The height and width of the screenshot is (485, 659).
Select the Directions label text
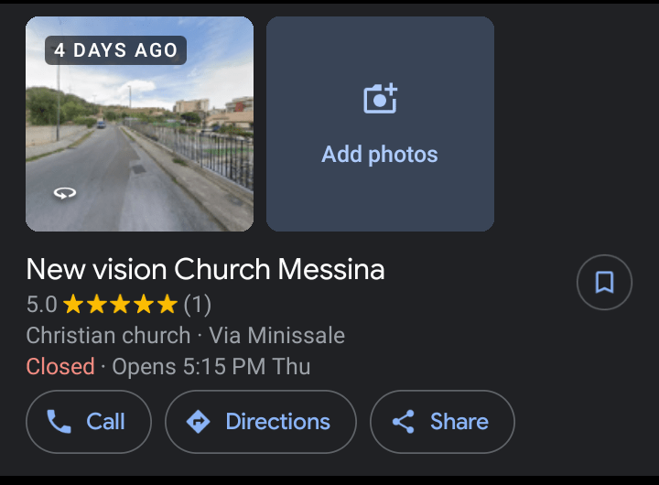(x=277, y=422)
